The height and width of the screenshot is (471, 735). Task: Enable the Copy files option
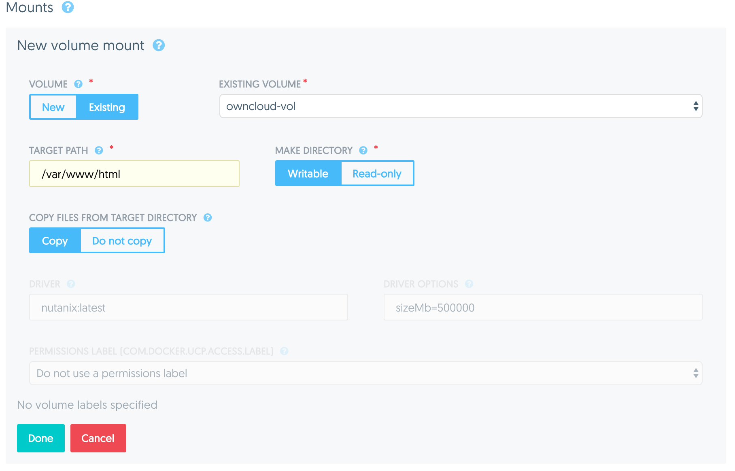(55, 241)
